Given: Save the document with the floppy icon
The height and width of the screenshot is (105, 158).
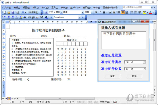Looking at the screenshot, I should coord(13,12).
